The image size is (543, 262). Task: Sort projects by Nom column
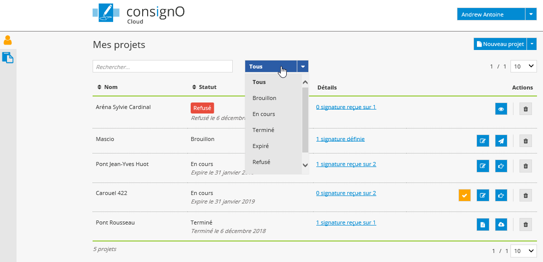[x=107, y=87]
